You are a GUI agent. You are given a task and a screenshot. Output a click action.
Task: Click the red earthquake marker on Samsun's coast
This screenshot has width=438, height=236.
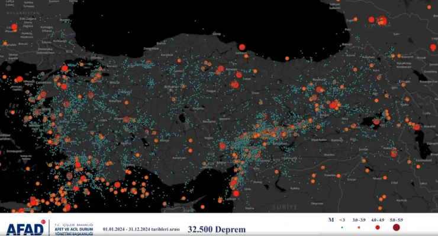pyautogui.click(x=241, y=47)
